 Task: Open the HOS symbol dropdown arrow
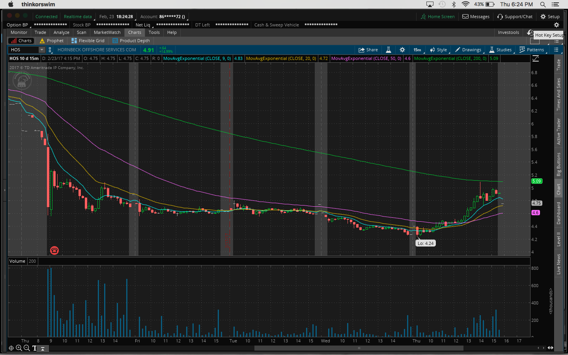(41, 50)
